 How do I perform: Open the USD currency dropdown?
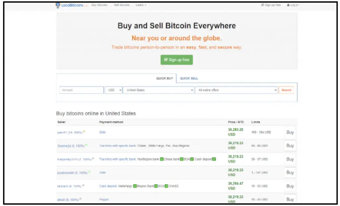click(x=114, y=90)
